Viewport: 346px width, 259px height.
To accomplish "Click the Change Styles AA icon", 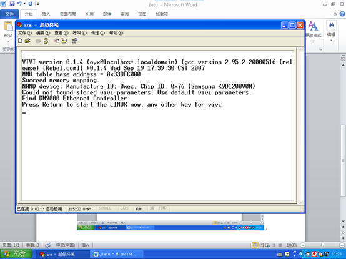I will 313,26.
